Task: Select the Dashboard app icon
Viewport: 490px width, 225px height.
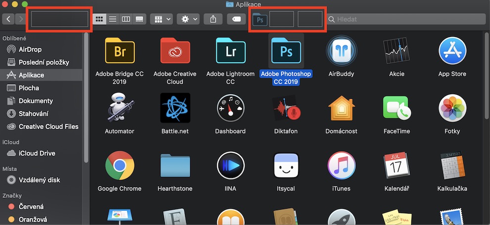Action: click(231, 108)
